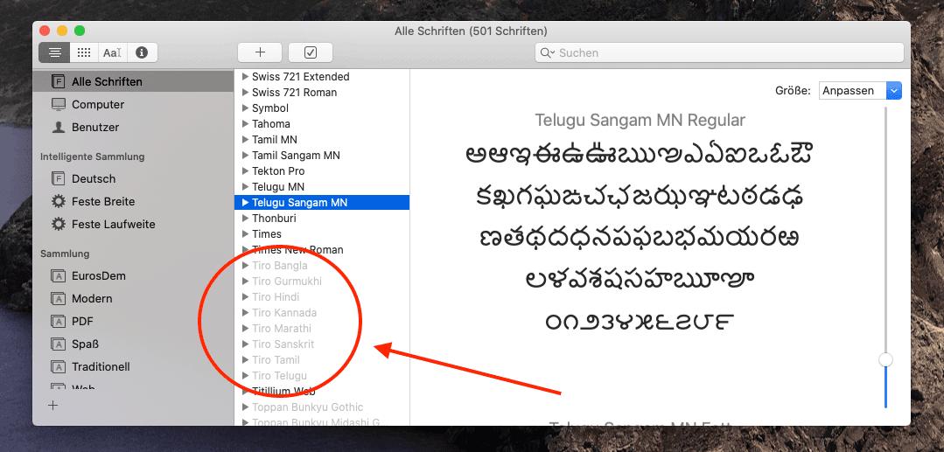Click the font size slider knob
The width and height of the screenshot is (944, 452).
[885, 360]
